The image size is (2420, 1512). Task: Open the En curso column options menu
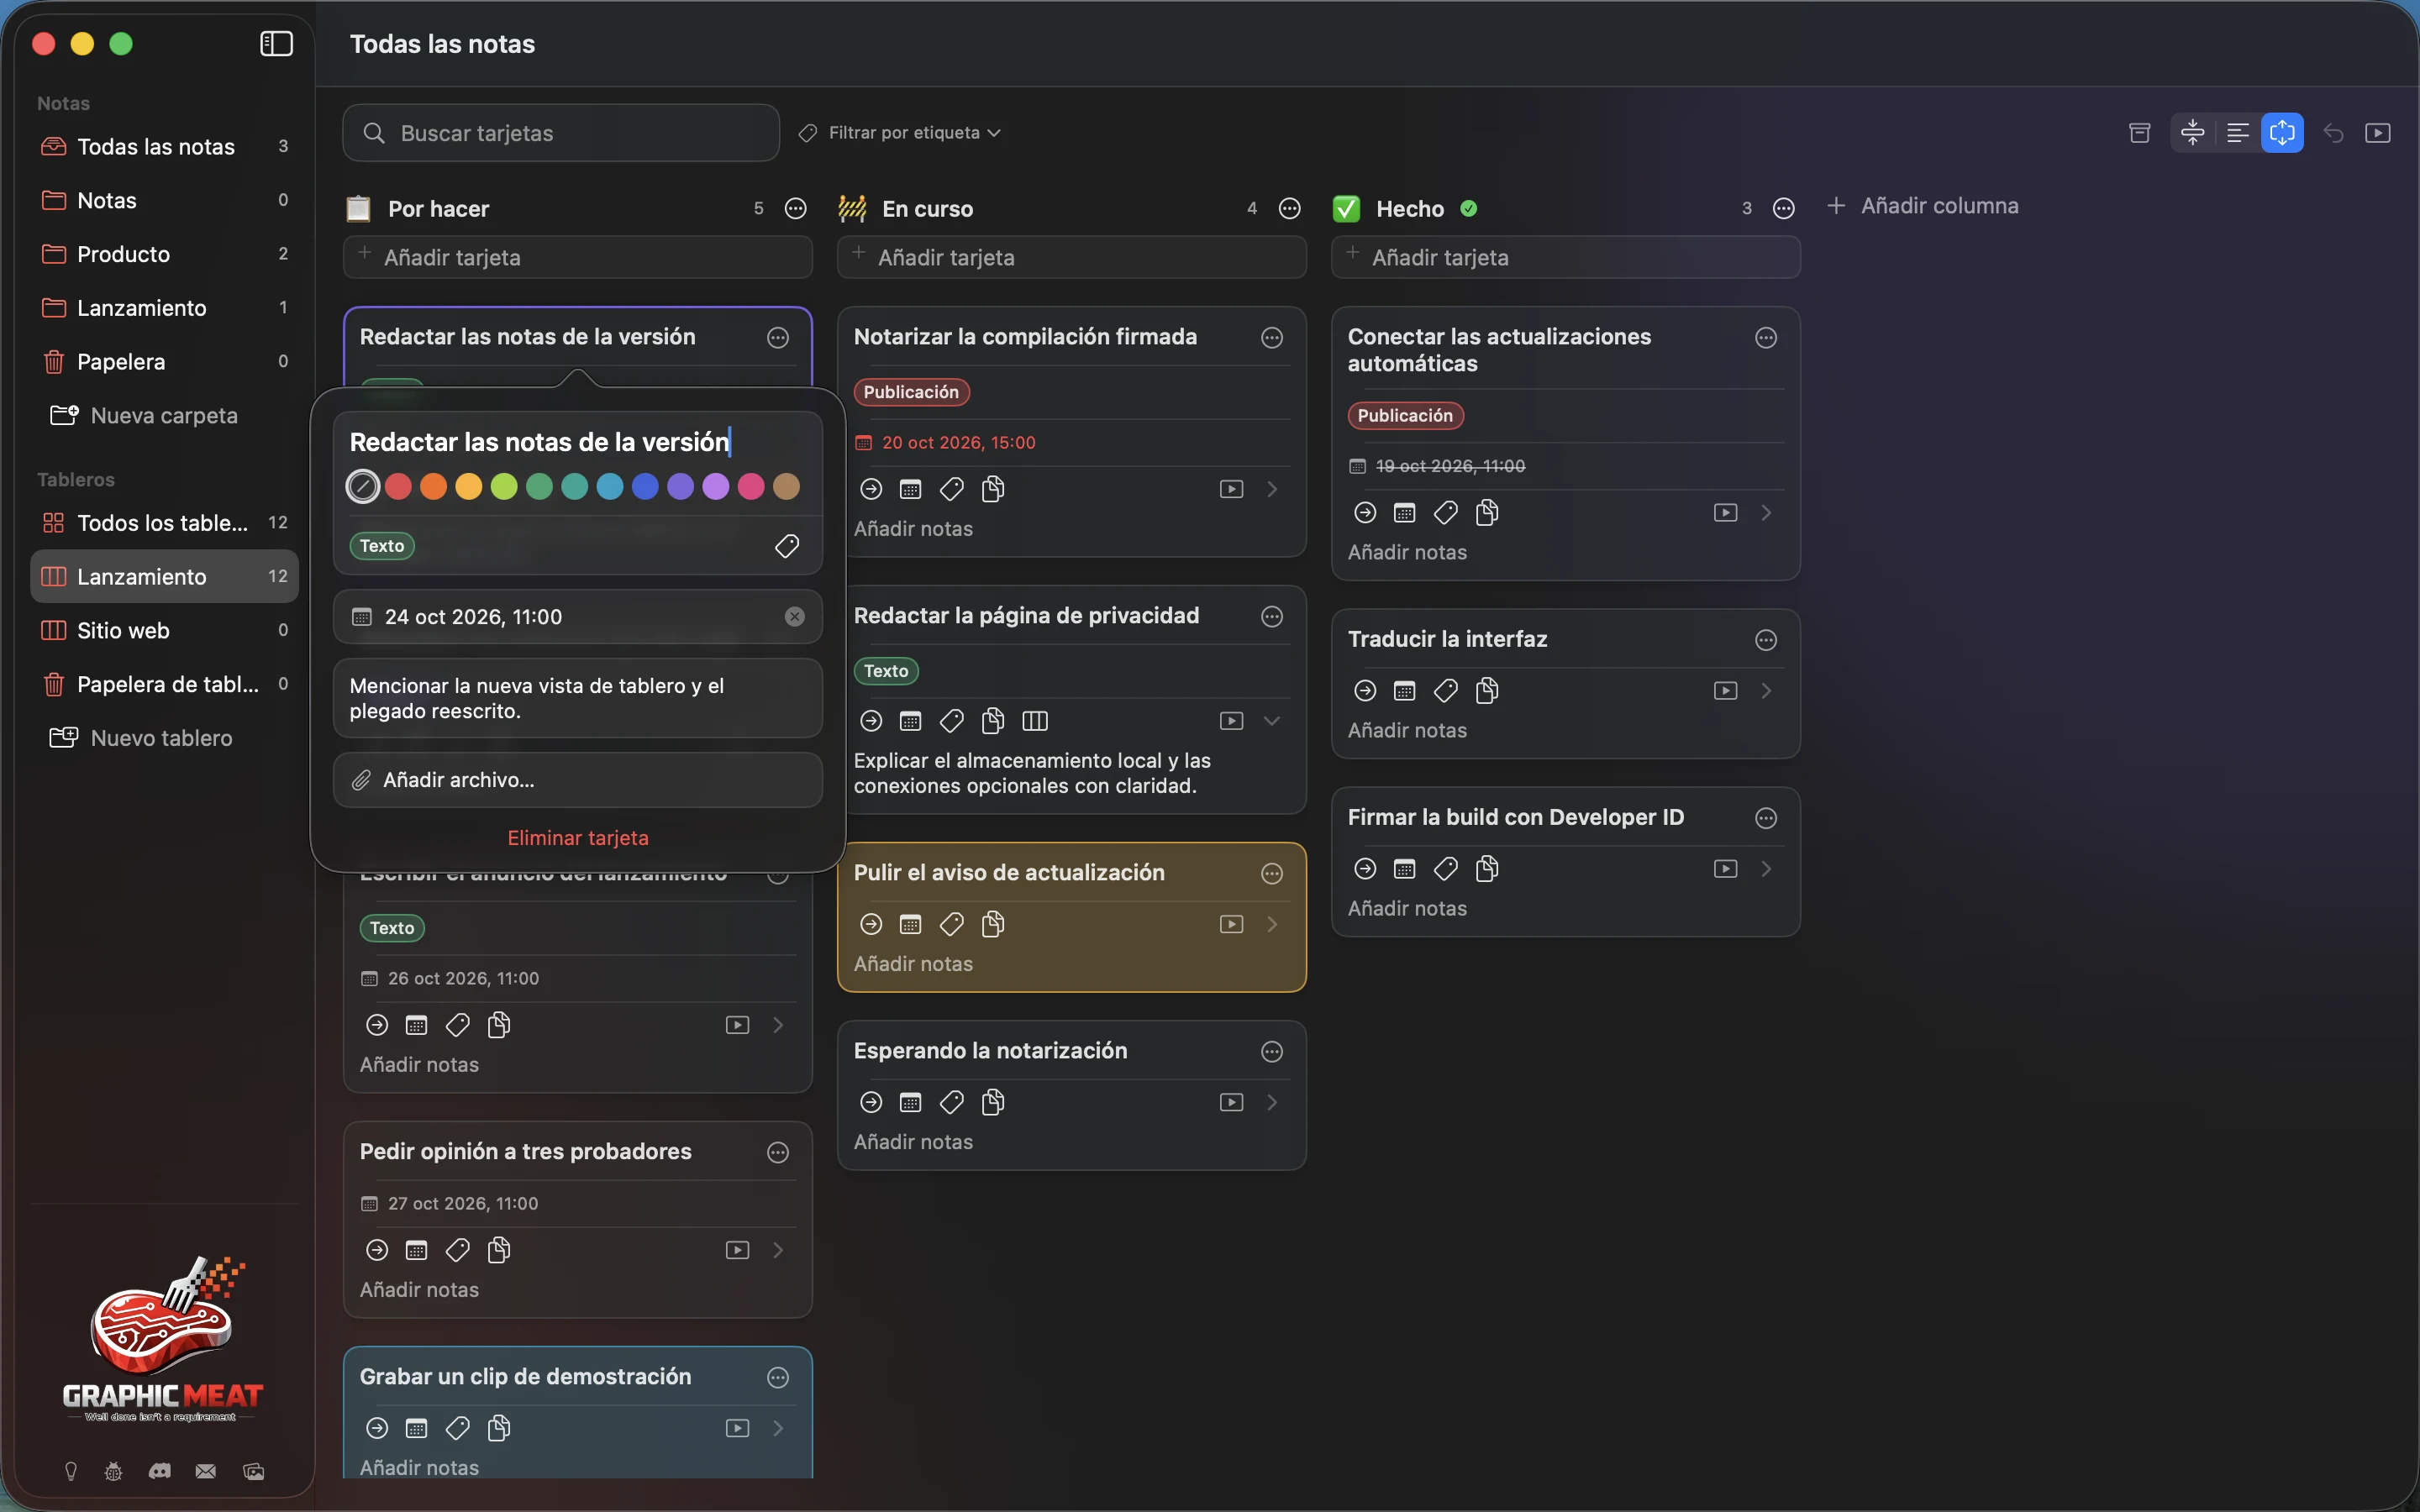[x=1290, y=208]
